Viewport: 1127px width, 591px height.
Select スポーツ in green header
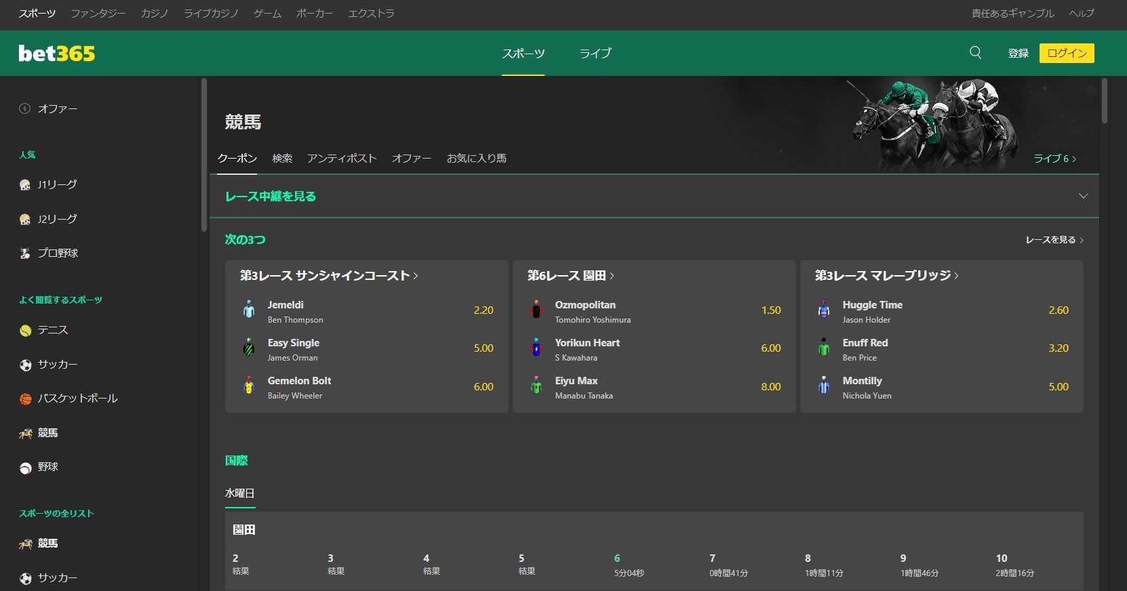[523, 53]
